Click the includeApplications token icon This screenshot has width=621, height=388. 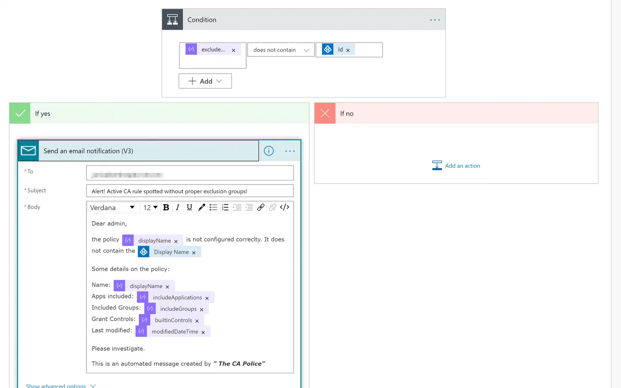[x=142, y=297]
